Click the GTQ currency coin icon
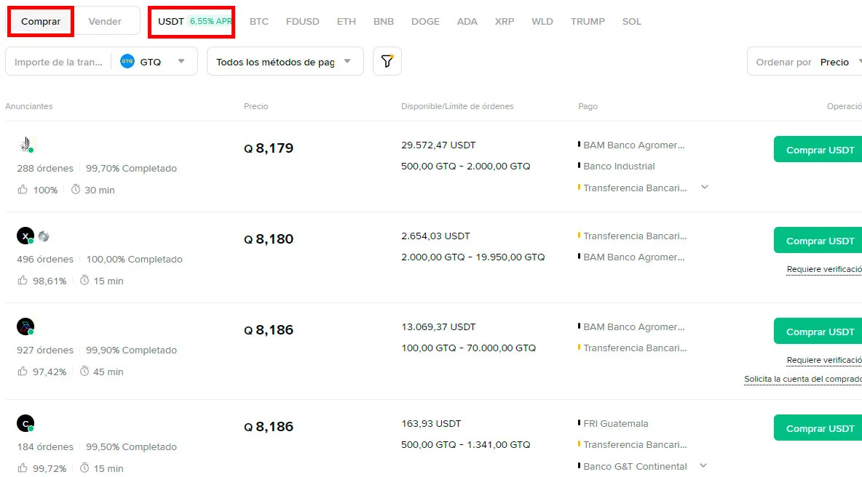The width and height of the screenshot is (862, 477). 127,62
